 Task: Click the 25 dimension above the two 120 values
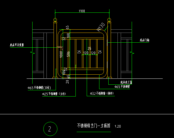pos(89,49)
